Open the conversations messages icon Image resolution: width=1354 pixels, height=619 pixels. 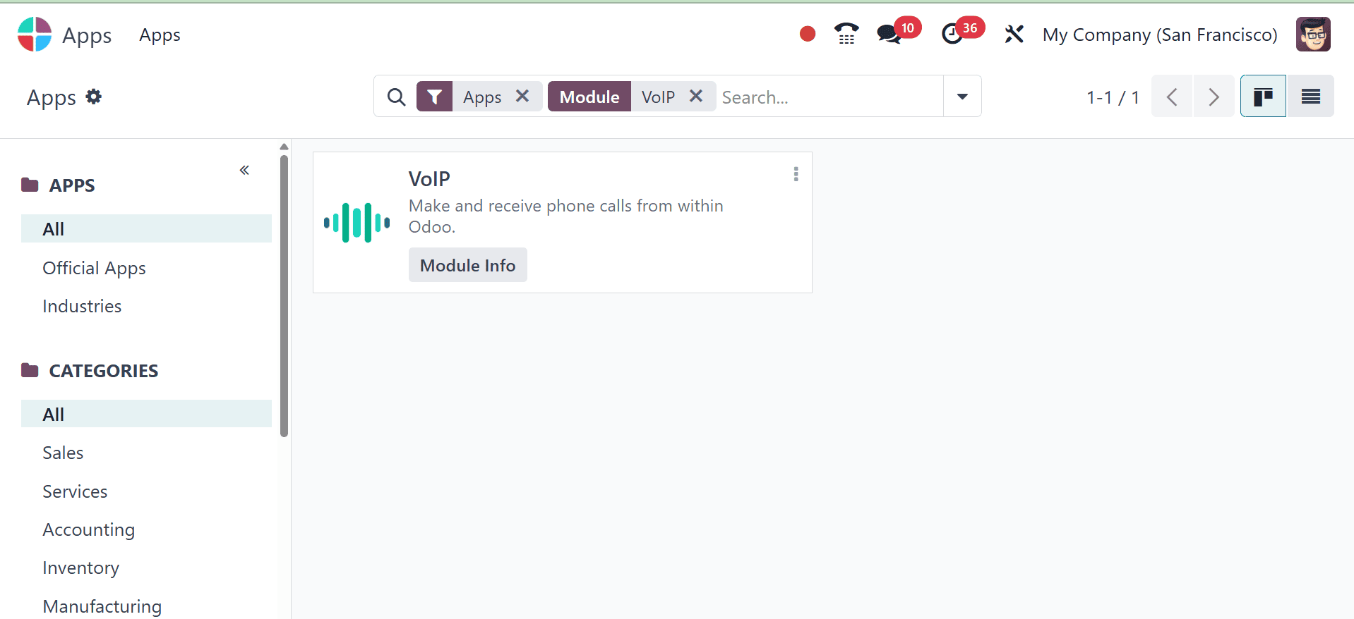(888, 34)
